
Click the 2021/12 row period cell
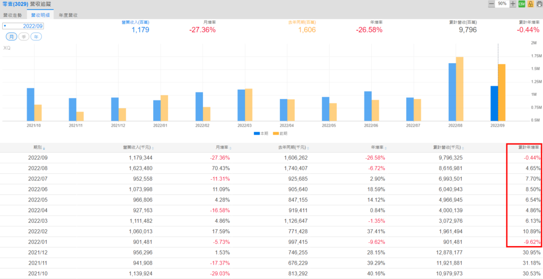tap(38, 252)
